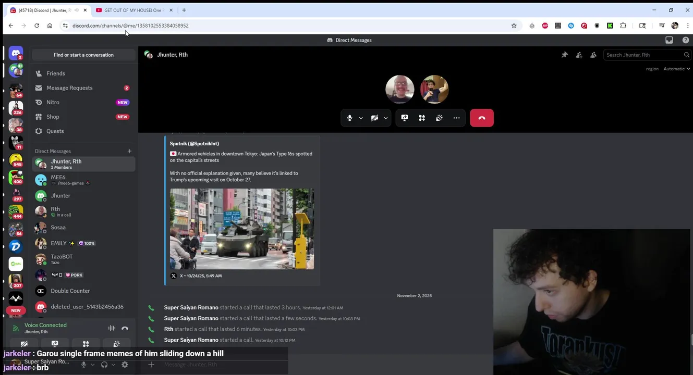Open region Automatic dropdown
693x375 pixels.
677,69
